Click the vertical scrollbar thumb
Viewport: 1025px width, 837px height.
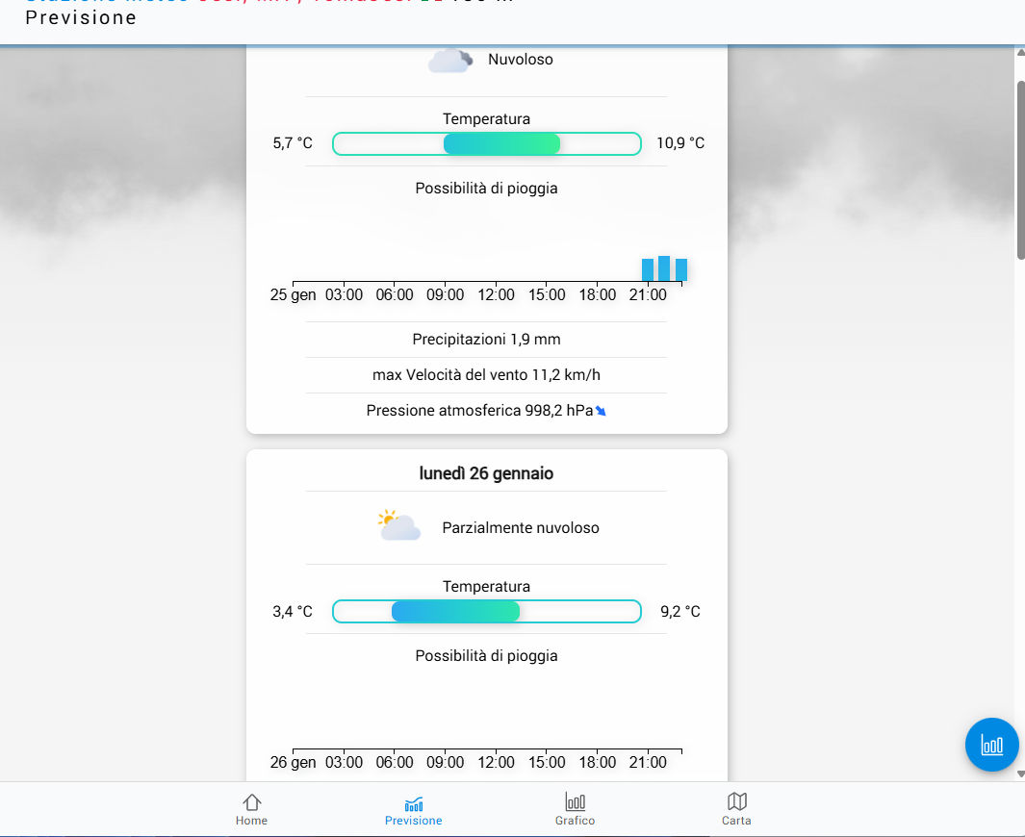(1019, 168)
